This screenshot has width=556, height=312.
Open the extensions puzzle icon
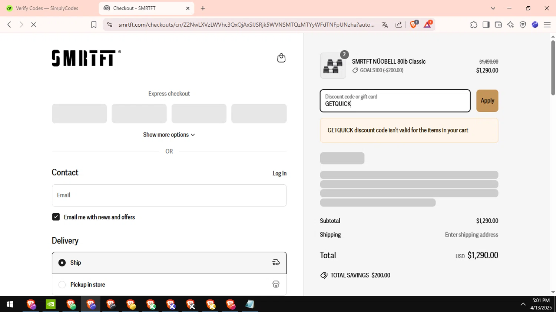coord(474,25)
